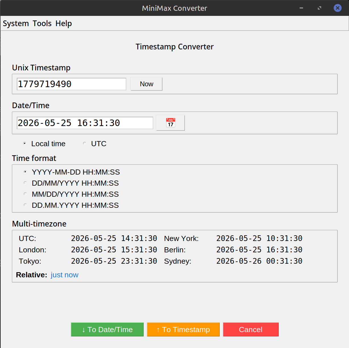Click the London: timezone label

point(32,250)
